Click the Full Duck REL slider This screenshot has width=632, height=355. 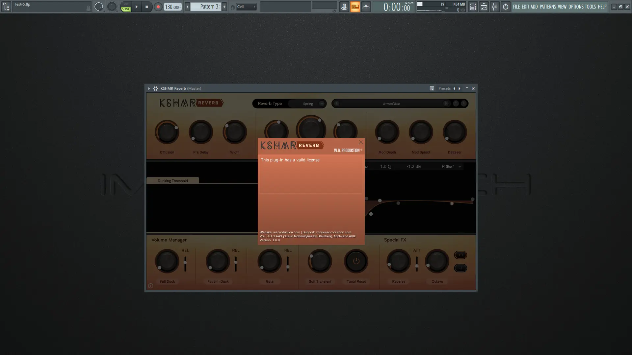[x=185, y=263]
